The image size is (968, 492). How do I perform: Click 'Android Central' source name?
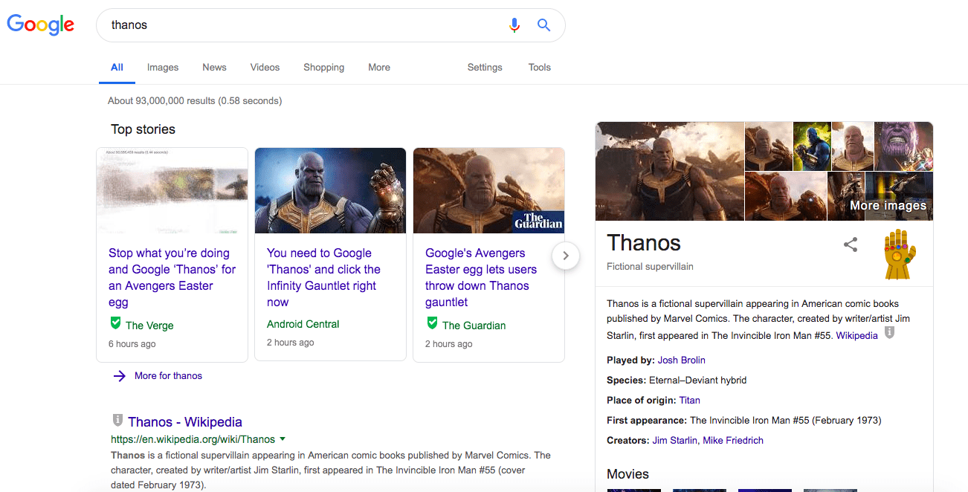(x=303, y=324)
